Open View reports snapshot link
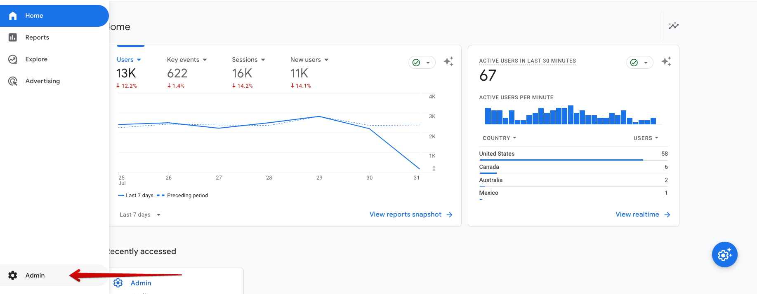 [410, 215]
